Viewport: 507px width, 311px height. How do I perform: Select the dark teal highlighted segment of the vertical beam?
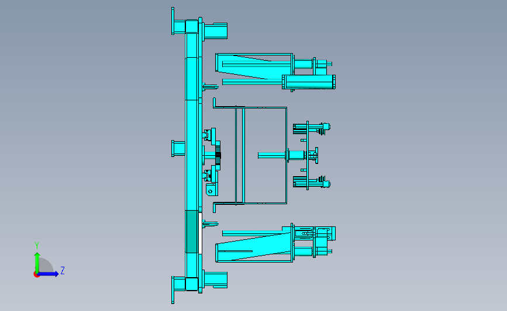191,232
